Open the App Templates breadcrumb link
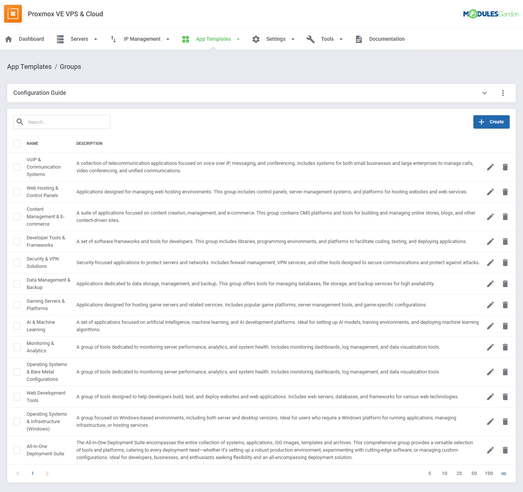Screen dimensions: 523x492 pyautogui.click(x=29, y=67)
